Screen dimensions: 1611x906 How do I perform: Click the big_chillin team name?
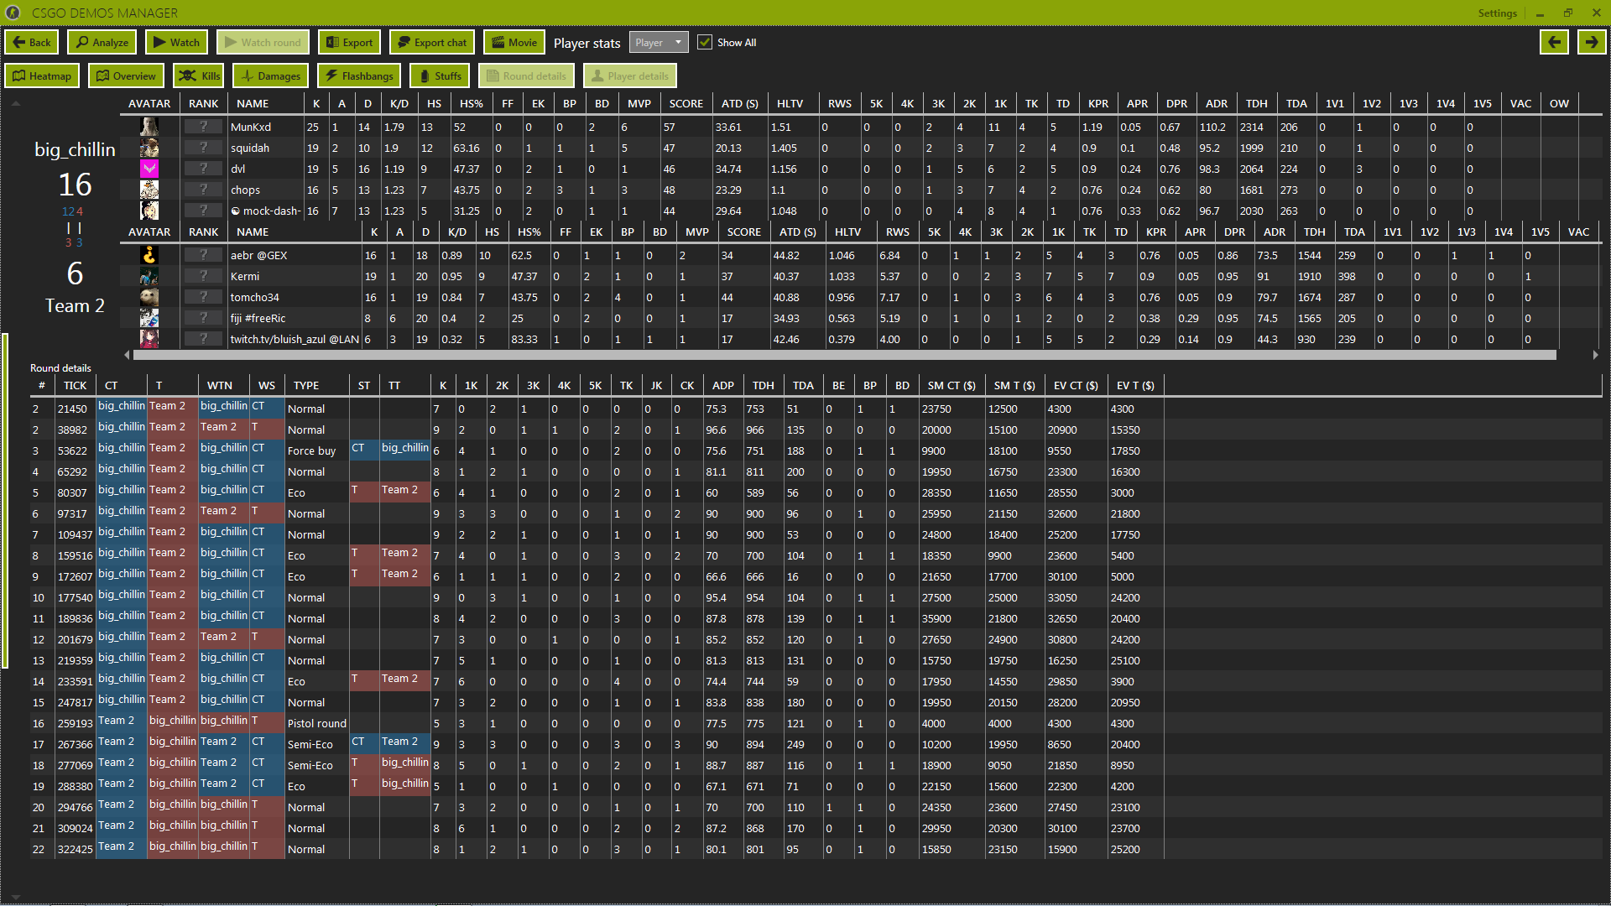pyautogui.click(x=75, y=149)
